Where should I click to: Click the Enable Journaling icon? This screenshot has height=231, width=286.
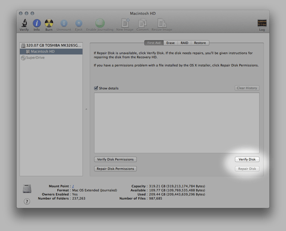pos(99,25)
